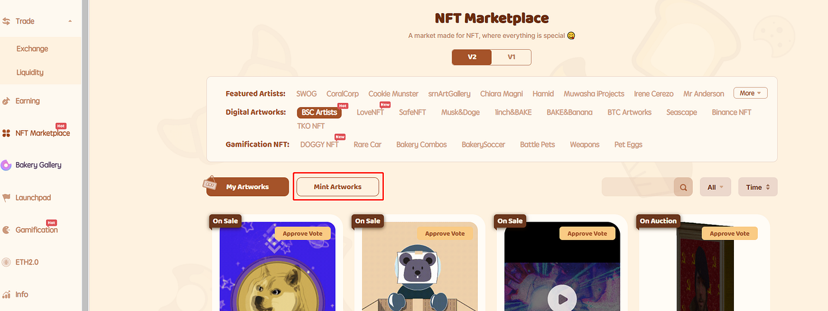The height and width of the screenshot is (311, 828).
Task: Open the bear astronaut artwork thumbnail
Action: [420, 267]
